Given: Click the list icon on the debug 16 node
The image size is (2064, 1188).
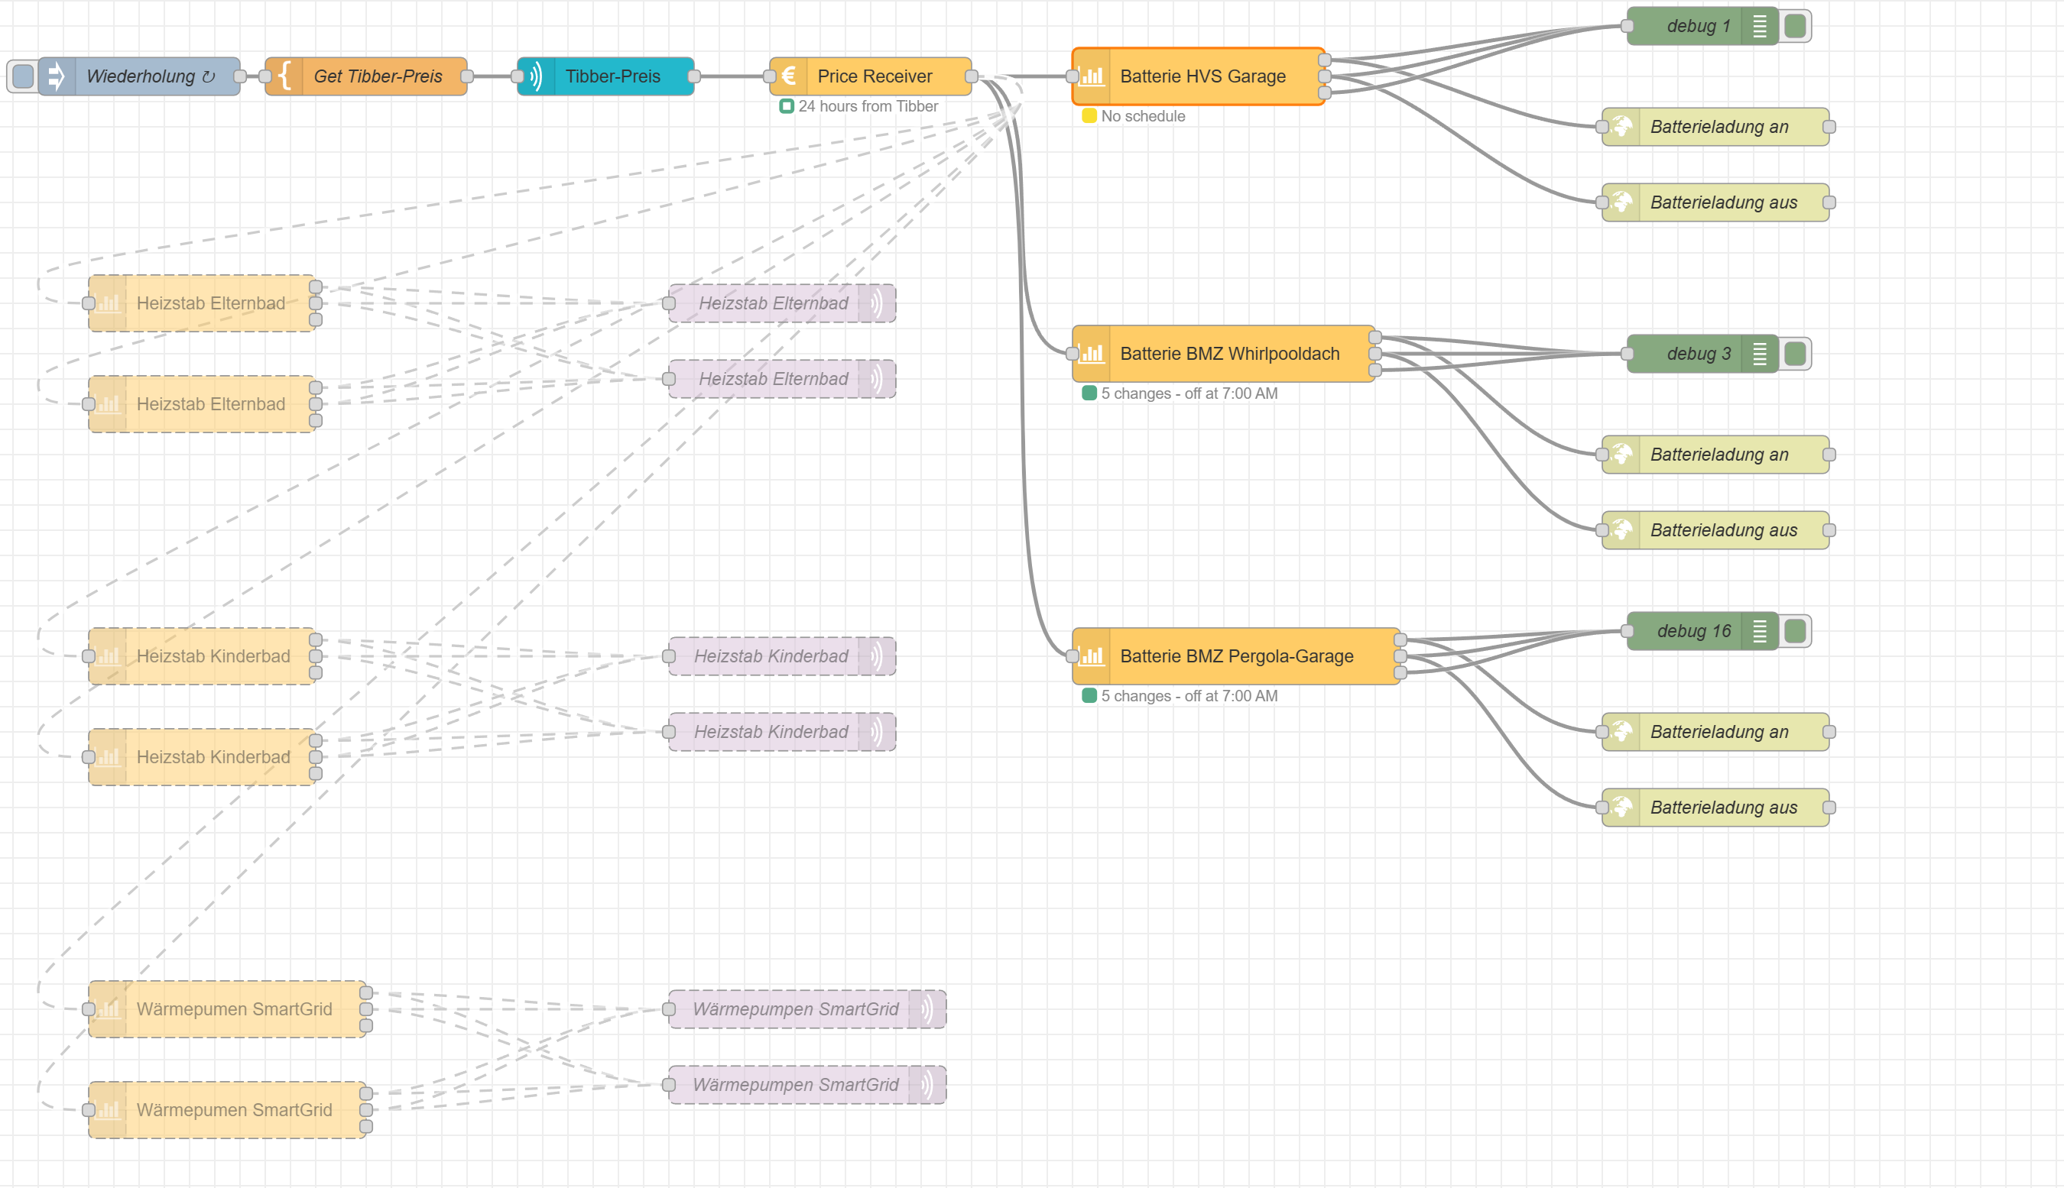Looking at the screenshot, I should tap(1760, 631).
